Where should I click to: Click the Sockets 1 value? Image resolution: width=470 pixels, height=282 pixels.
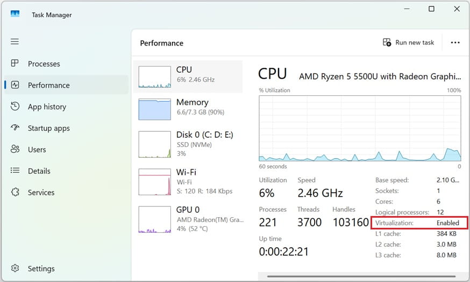click(x=438, y=190)
